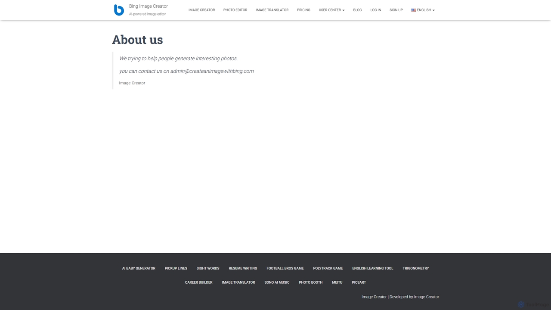The height and width of the screenshot is (310, 551).
Task: Expand the English language dropdown
Action: point(423,10)
